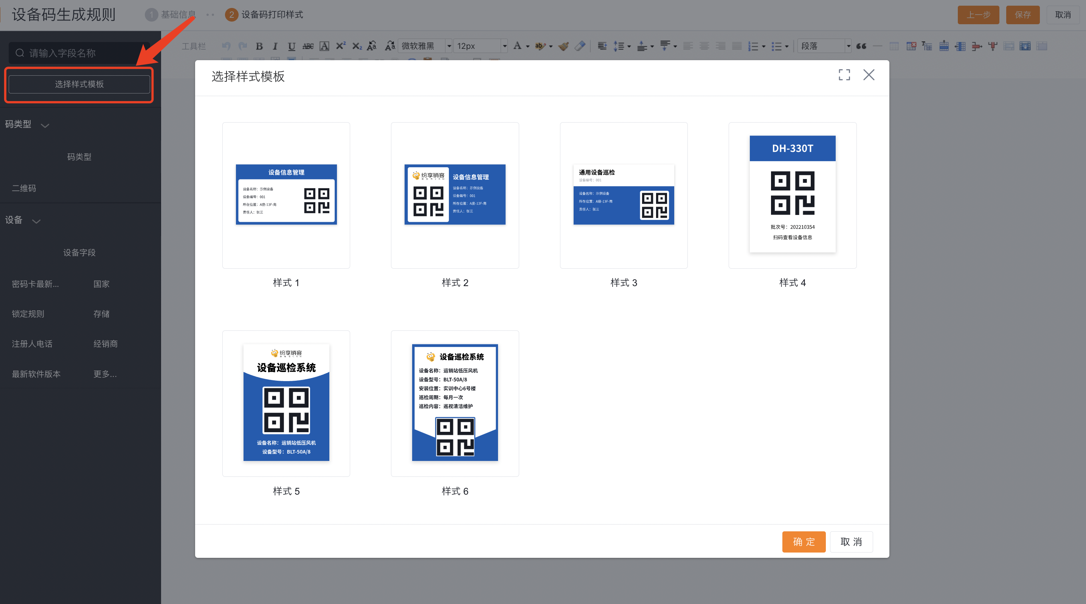Click the format painter brush icon
Screen dimensions: 1086x604
tap(564, 46)
